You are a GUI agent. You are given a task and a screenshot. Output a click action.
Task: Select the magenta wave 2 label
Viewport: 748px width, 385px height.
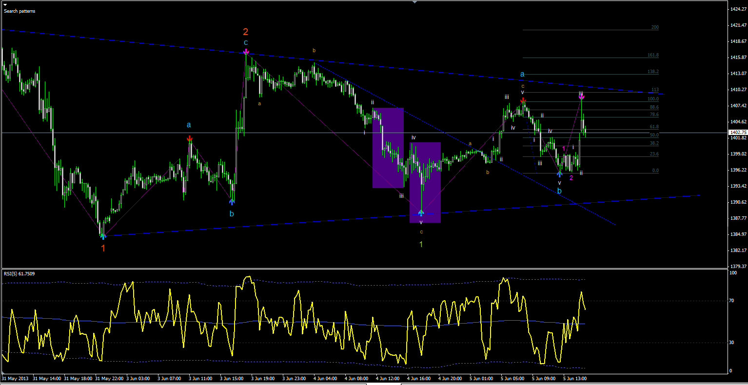[x=571, y=178]
